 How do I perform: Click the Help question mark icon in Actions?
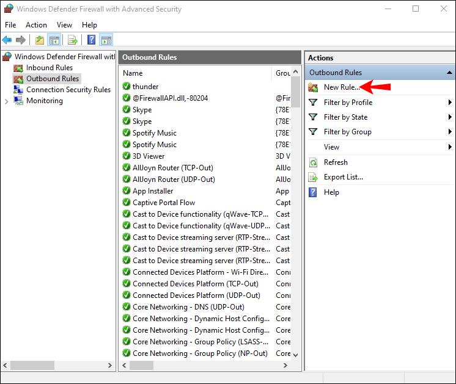pos(313,192)
